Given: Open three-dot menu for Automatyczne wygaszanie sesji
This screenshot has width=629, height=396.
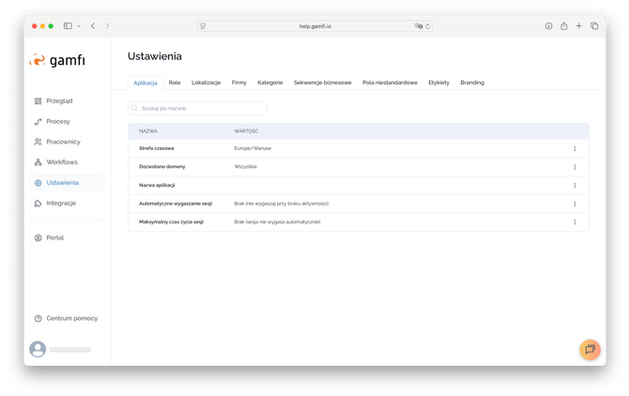Looking at the screenshot, I should [575, 204].
